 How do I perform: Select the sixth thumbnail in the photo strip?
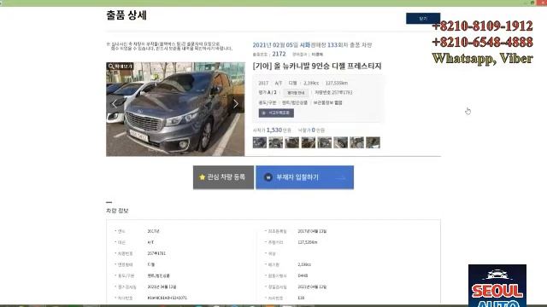tap(340, 142)
